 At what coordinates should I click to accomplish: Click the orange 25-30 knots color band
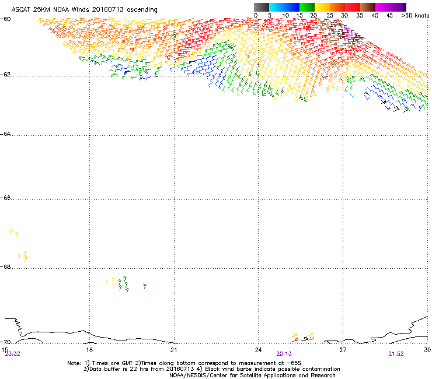click(337, 7)
